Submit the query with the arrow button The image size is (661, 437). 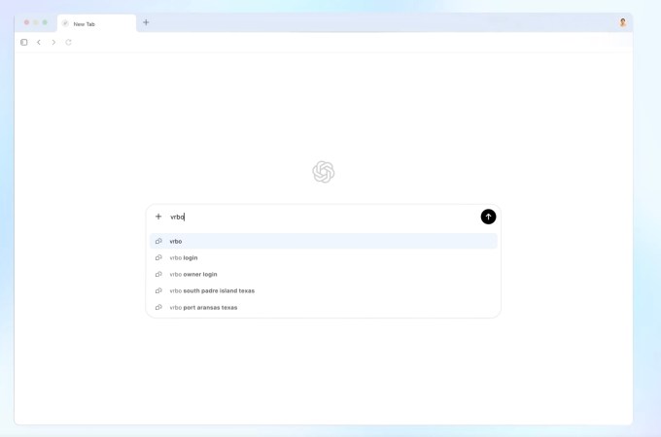tap(488, 217)
